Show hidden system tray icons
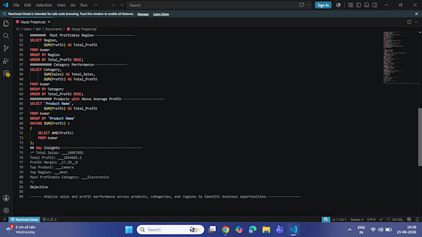The image size is (422, 237). pos(349,230)
